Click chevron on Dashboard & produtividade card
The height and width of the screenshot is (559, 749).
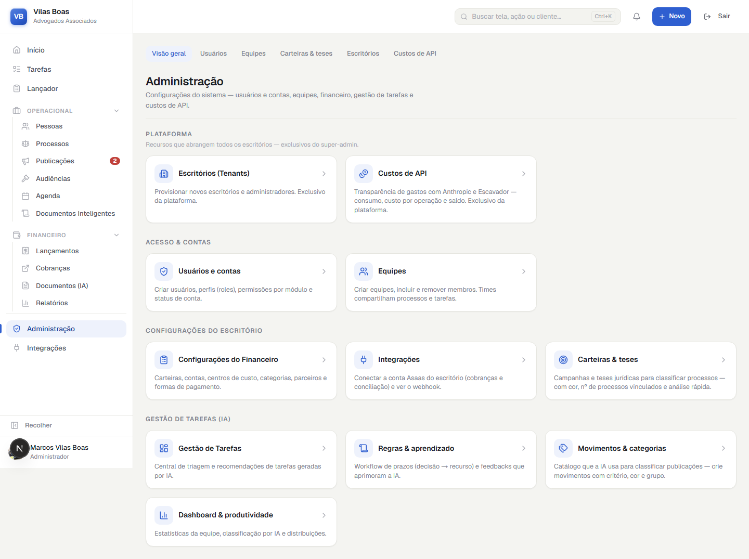(x=324, y=515)
